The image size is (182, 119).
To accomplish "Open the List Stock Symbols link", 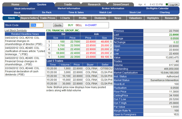I will (16, 30).
